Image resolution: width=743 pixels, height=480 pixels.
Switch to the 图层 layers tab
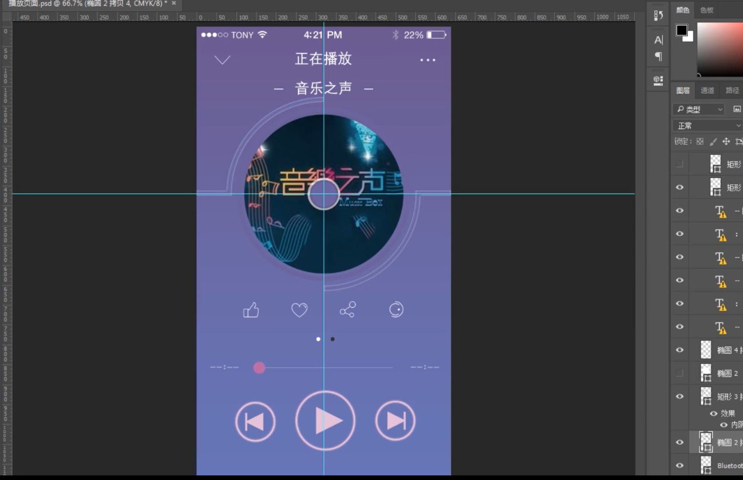pos(683,90)
